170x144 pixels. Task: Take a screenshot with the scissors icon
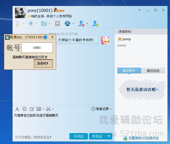click(x=48, y=109)
